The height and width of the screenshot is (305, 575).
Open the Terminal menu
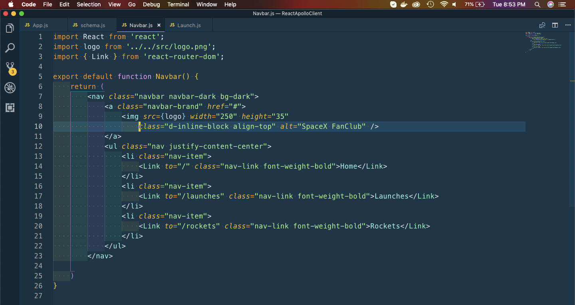pyautogui.click(x=178, y=4)
